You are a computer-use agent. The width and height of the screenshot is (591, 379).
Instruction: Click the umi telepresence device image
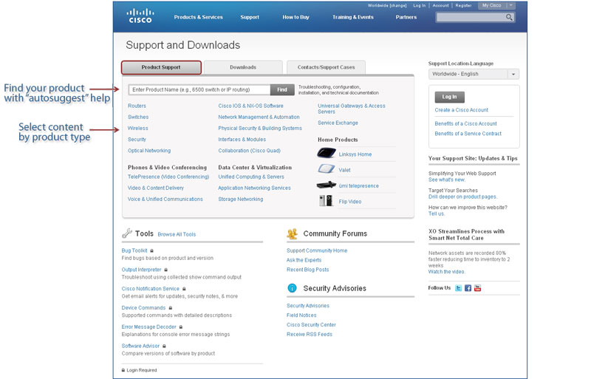click(x=327, y=185)
